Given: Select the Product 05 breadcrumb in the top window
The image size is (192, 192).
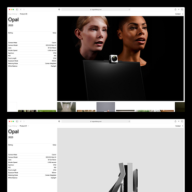Looking at the screenshot, I should coord(24,14).
